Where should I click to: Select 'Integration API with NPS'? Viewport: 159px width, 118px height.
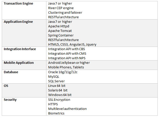pyautogui.click(x=67, y=58)
